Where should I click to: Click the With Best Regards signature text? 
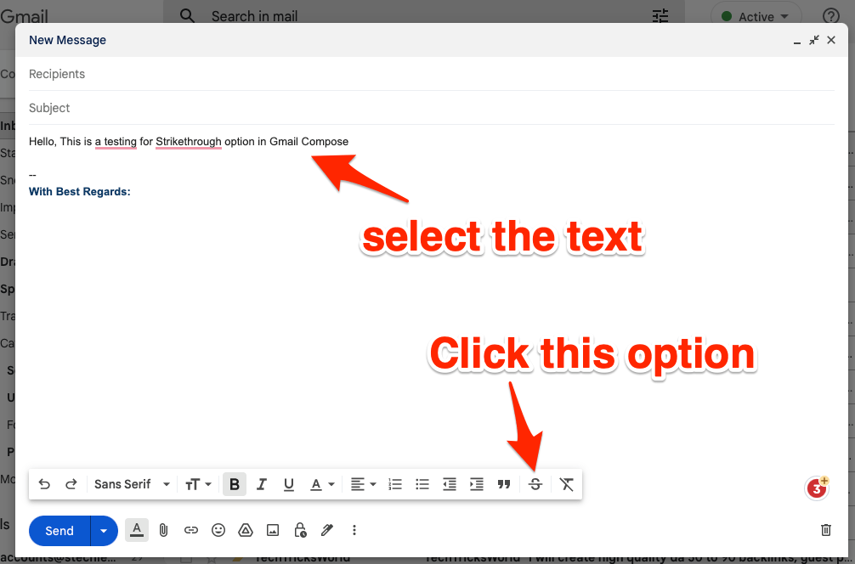point(80,192)
